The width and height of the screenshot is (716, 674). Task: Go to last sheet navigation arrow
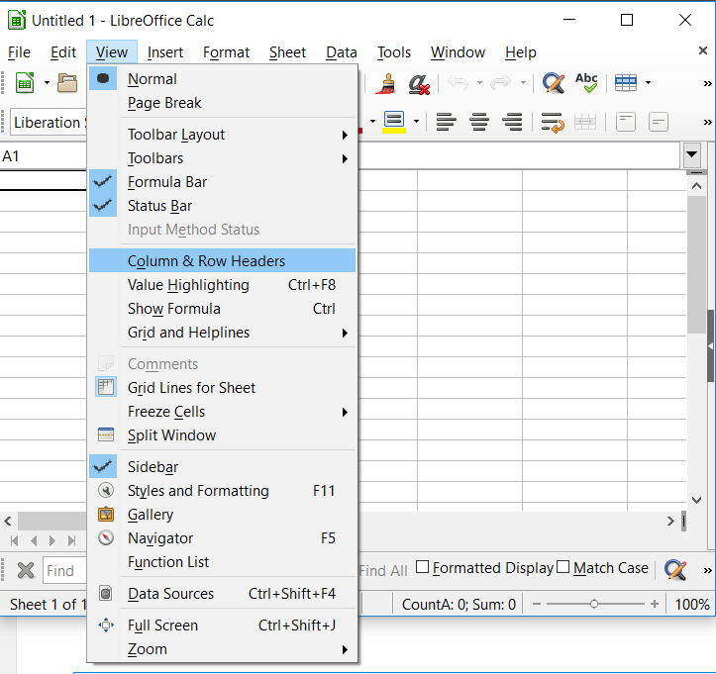tap(71, 541)
